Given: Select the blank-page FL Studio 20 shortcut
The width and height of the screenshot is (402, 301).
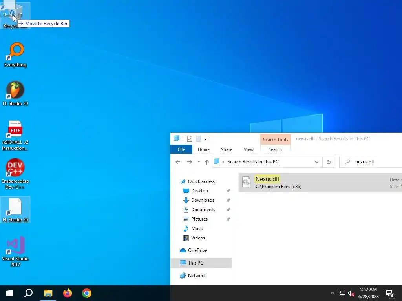Looking at the screenshot, I should 15,210.
